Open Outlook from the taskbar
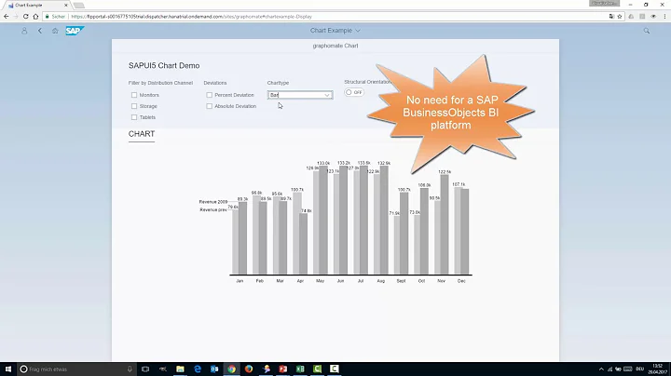The height and width of the screenshot is (376, 671). click(x=214, y=369)
